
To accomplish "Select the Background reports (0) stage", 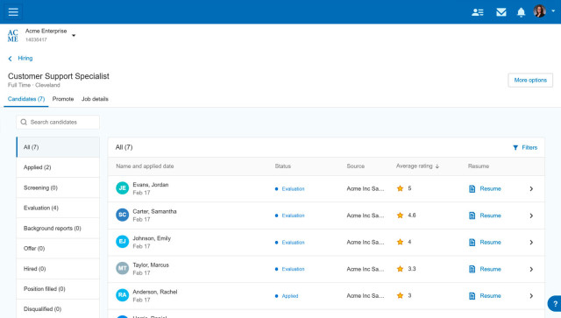I will click(58, 229).
